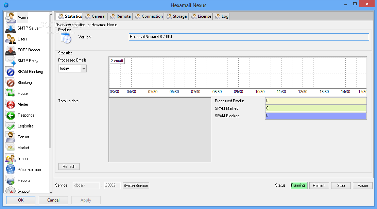
Task: Open the Blocking icon in sidebar
Action: pos(10,82)
